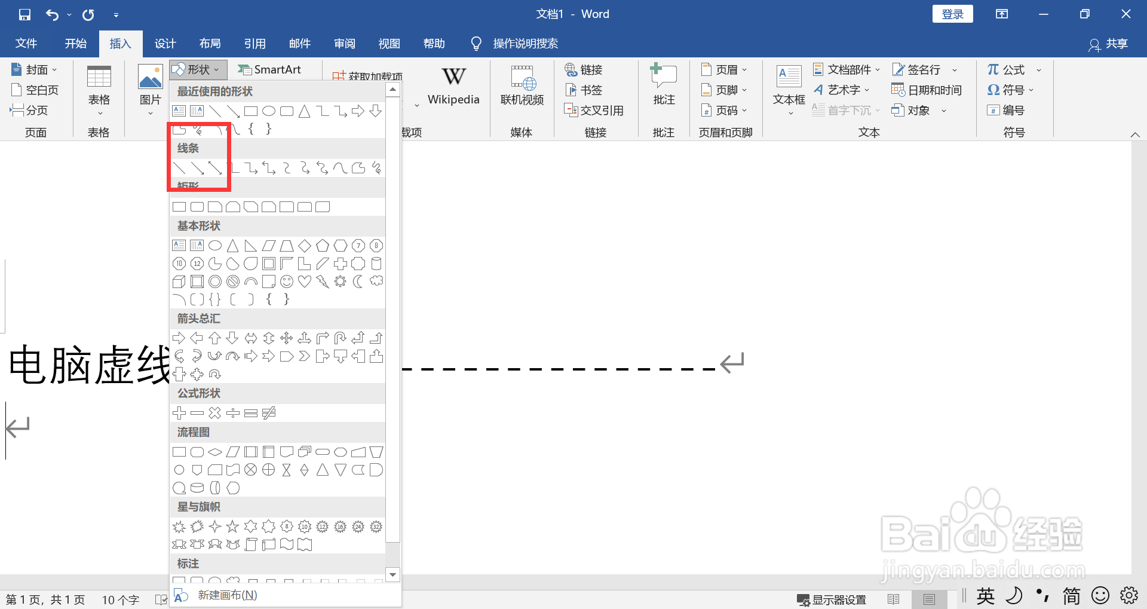Pick the division sign equation shape
The height and width of the screenshot is (609, 1147).
point(233,413)
